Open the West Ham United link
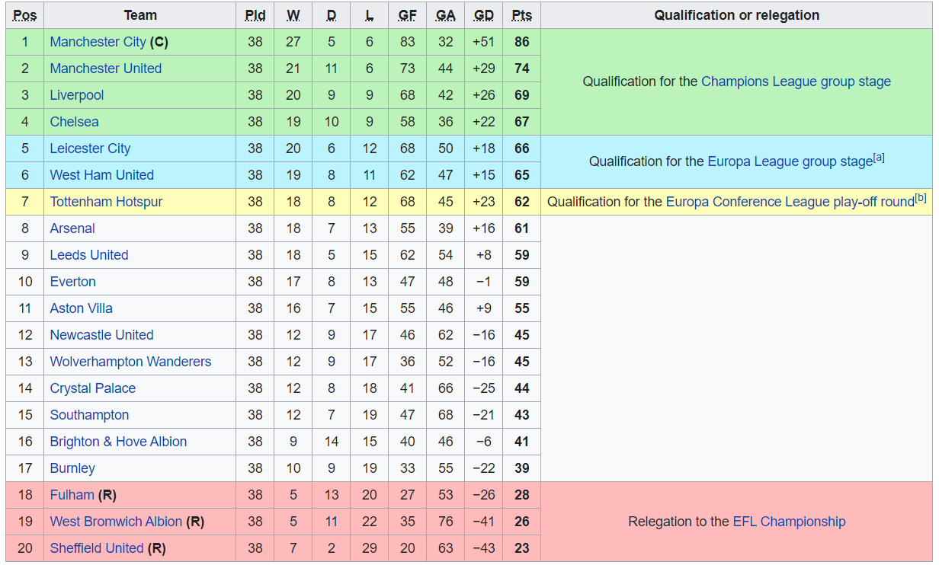 [x=101, y=175]
